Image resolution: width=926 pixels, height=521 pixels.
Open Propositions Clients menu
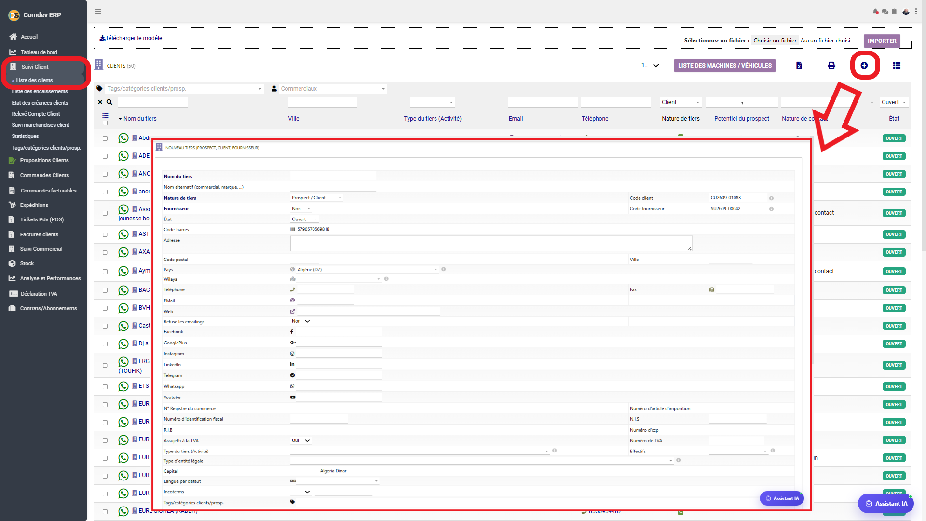tap(44, 160)
